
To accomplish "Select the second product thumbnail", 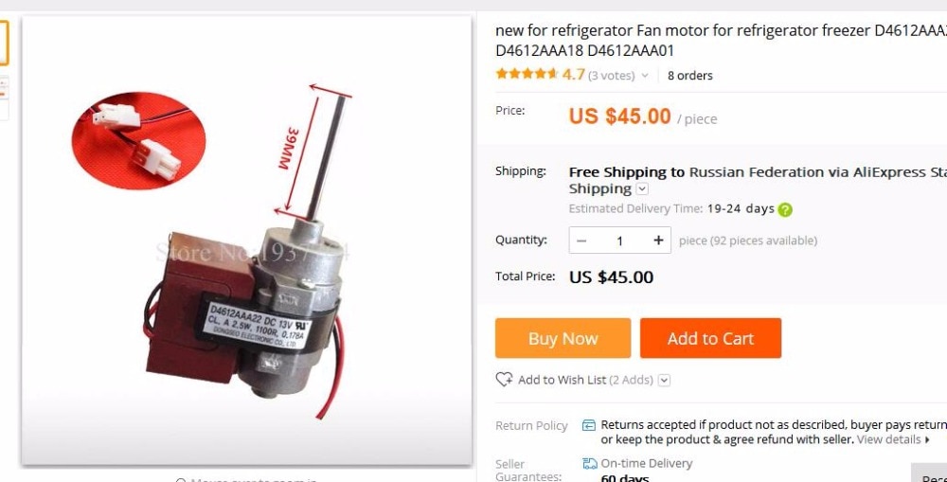I will pos(4,98).
